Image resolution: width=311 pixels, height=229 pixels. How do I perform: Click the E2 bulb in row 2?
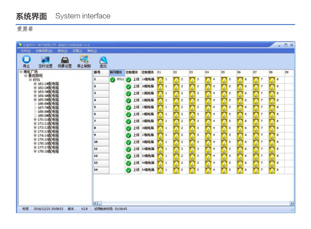pos(176,87)
